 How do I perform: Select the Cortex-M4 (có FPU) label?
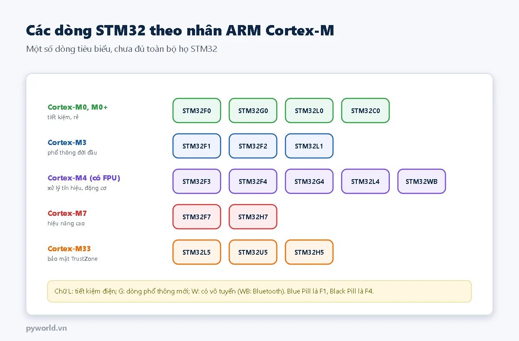(x=84, y=178)
